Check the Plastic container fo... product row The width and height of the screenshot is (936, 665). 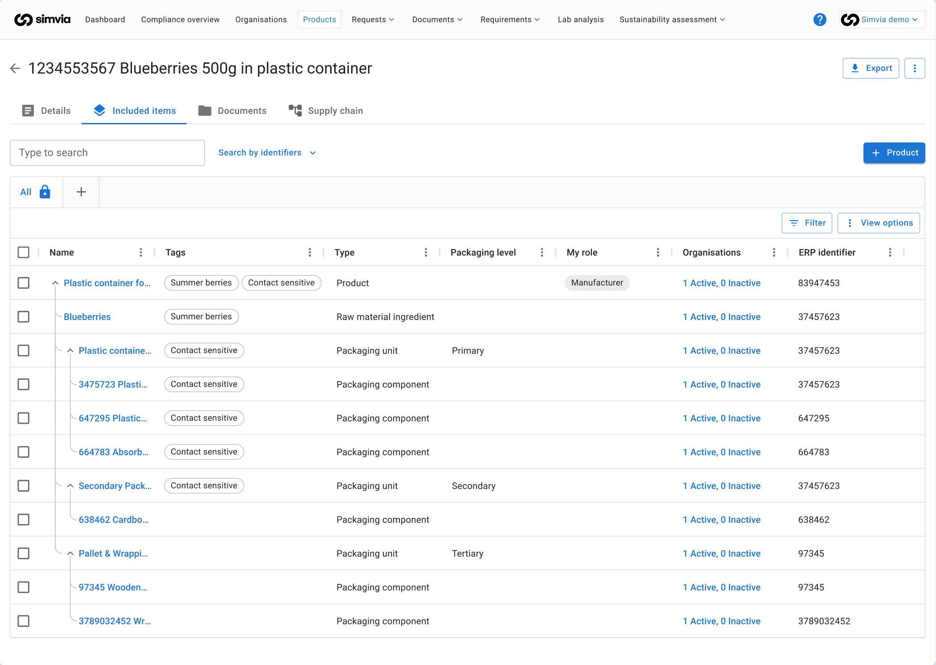point(24,283)
